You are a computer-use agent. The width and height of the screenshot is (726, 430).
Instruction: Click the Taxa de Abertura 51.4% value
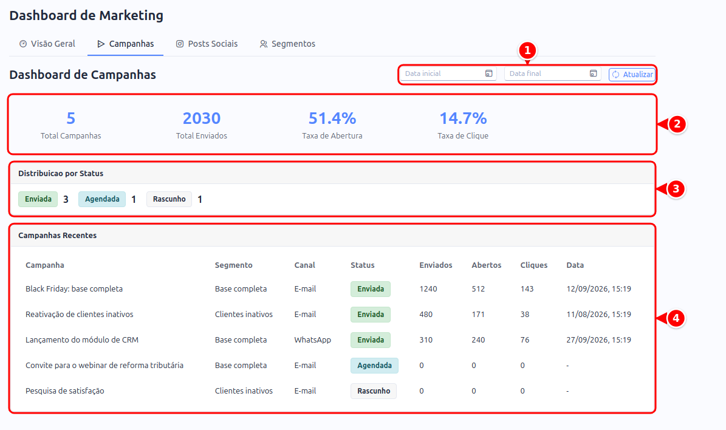click(332, 118)
